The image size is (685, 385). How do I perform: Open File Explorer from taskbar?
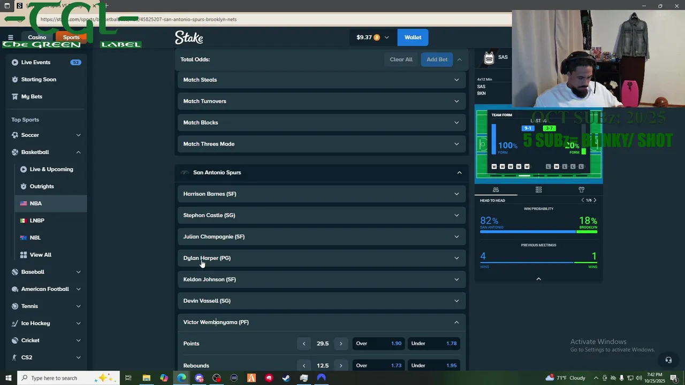[146, 378]
